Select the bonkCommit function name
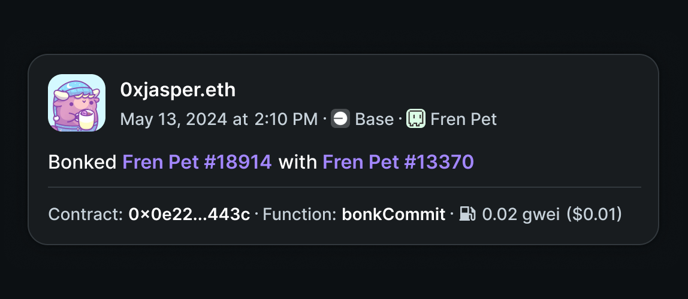This screenshot has height=299, width=688. (394, 215)
